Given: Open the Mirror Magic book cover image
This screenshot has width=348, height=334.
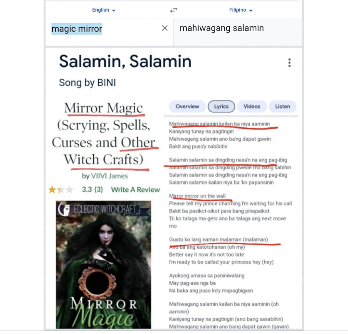Looking at the screenshot, I should (103, 264).
